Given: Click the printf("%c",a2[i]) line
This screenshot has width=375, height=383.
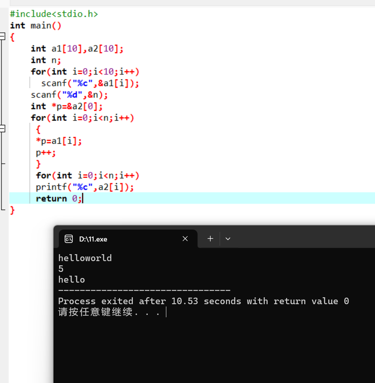Looking at the screenshot, I should pyautogui.click(x=85, y=187).
